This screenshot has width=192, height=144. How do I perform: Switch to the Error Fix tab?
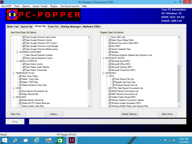(53, 26)
